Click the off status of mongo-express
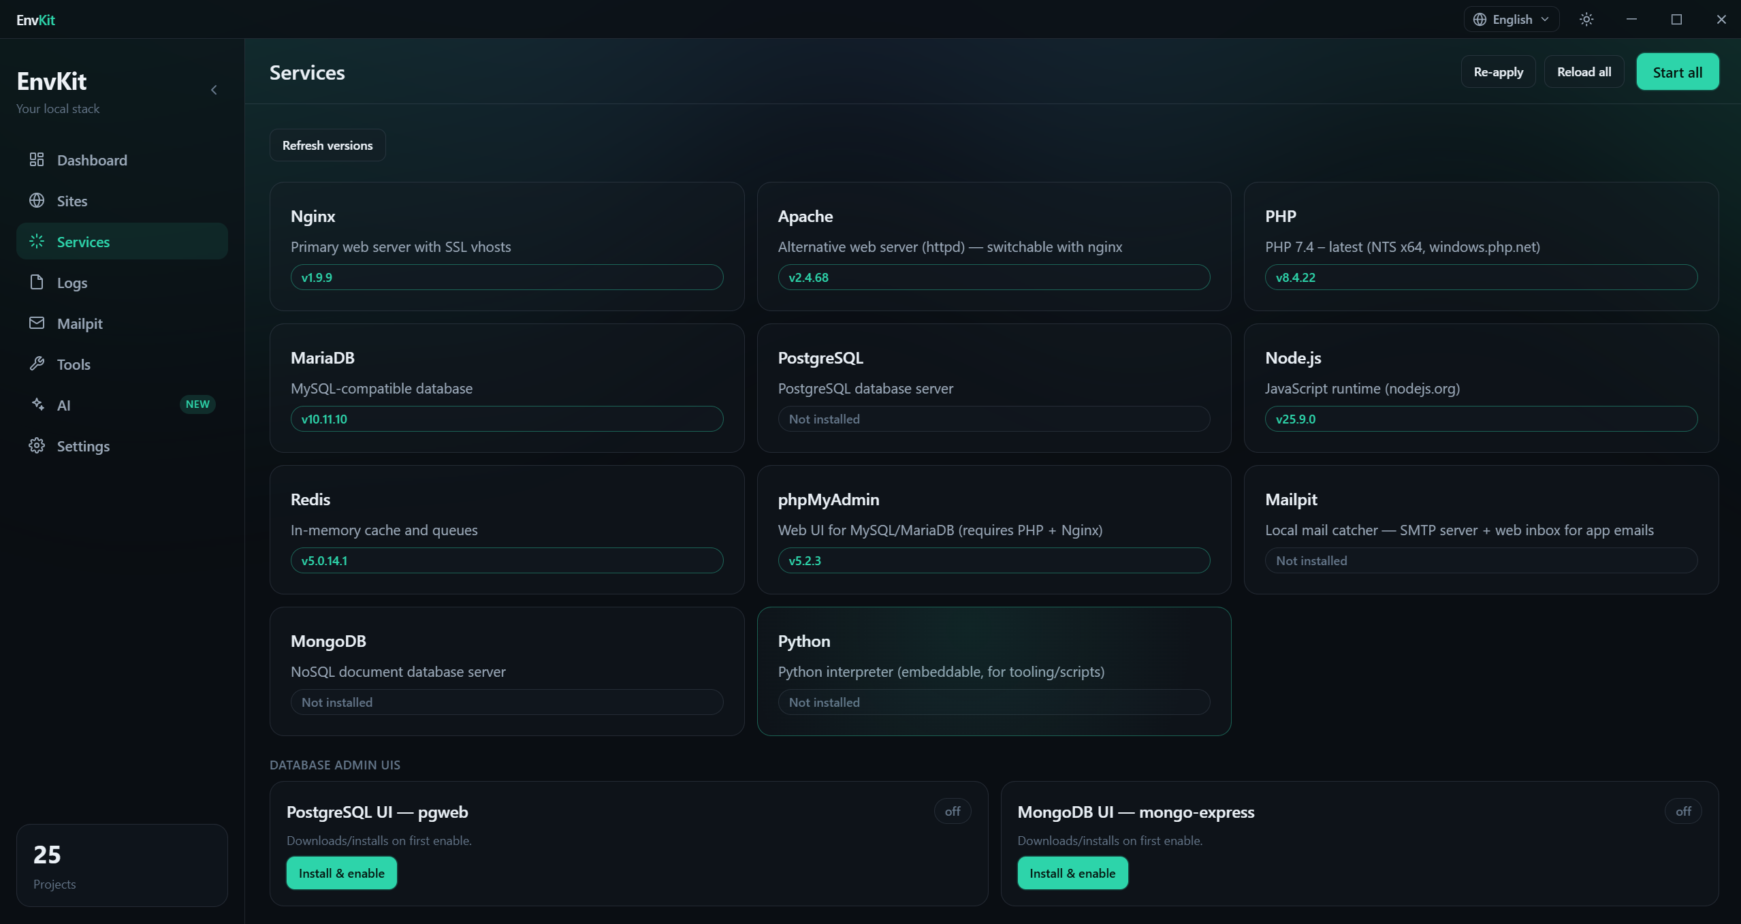 (x=1683, y=811)
